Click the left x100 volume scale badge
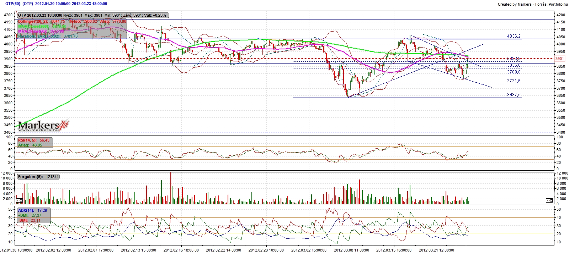The width and height of the screenshot is (569, 254). [20, 201]
